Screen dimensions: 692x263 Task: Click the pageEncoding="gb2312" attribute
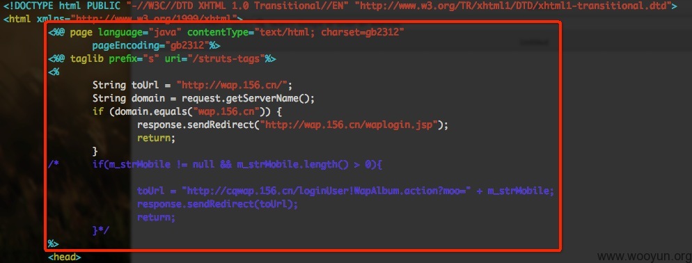coord(151,46)
